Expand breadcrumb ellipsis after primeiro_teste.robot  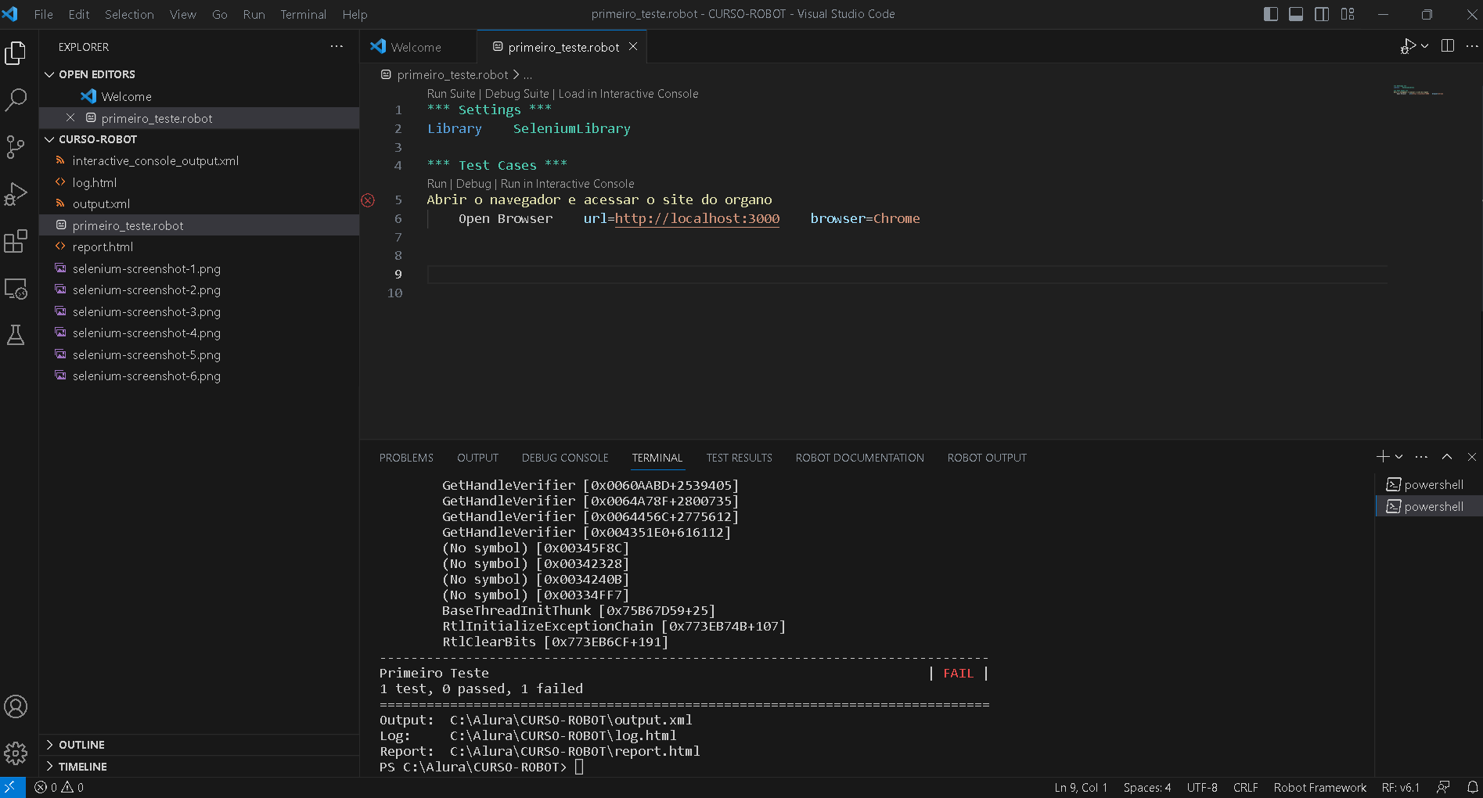[527, 75]
